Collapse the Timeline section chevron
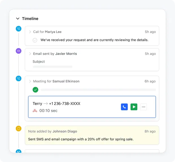The width and height of the screenshot is (175, 162). tap(18, 19)
